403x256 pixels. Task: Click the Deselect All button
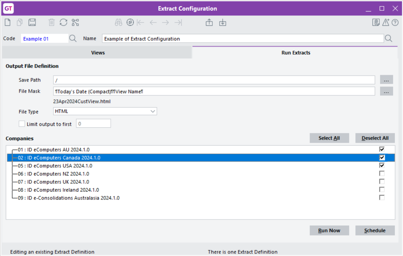(x=375, y=138)
